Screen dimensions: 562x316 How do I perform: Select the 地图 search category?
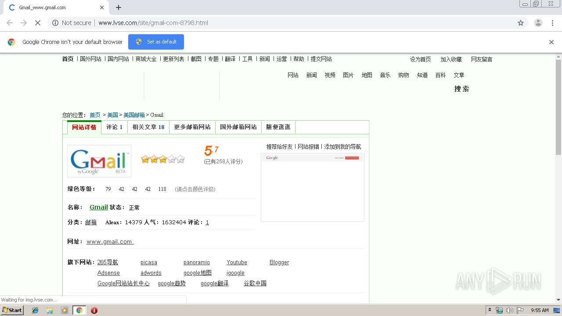click(x=367, y=75)
